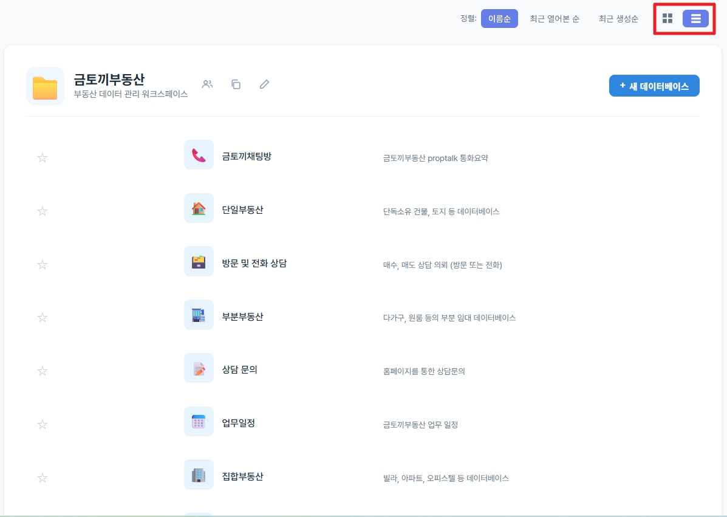Switch to grid view layout
Viewport: 727px width, 517px height.
point(667,19)
